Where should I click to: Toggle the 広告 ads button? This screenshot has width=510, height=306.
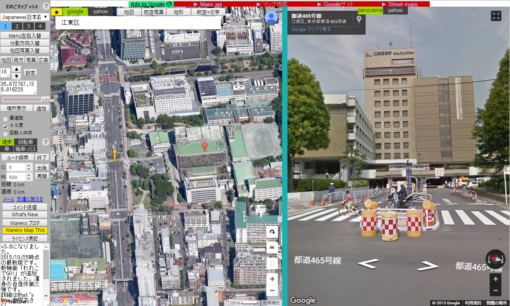point(43,60)
